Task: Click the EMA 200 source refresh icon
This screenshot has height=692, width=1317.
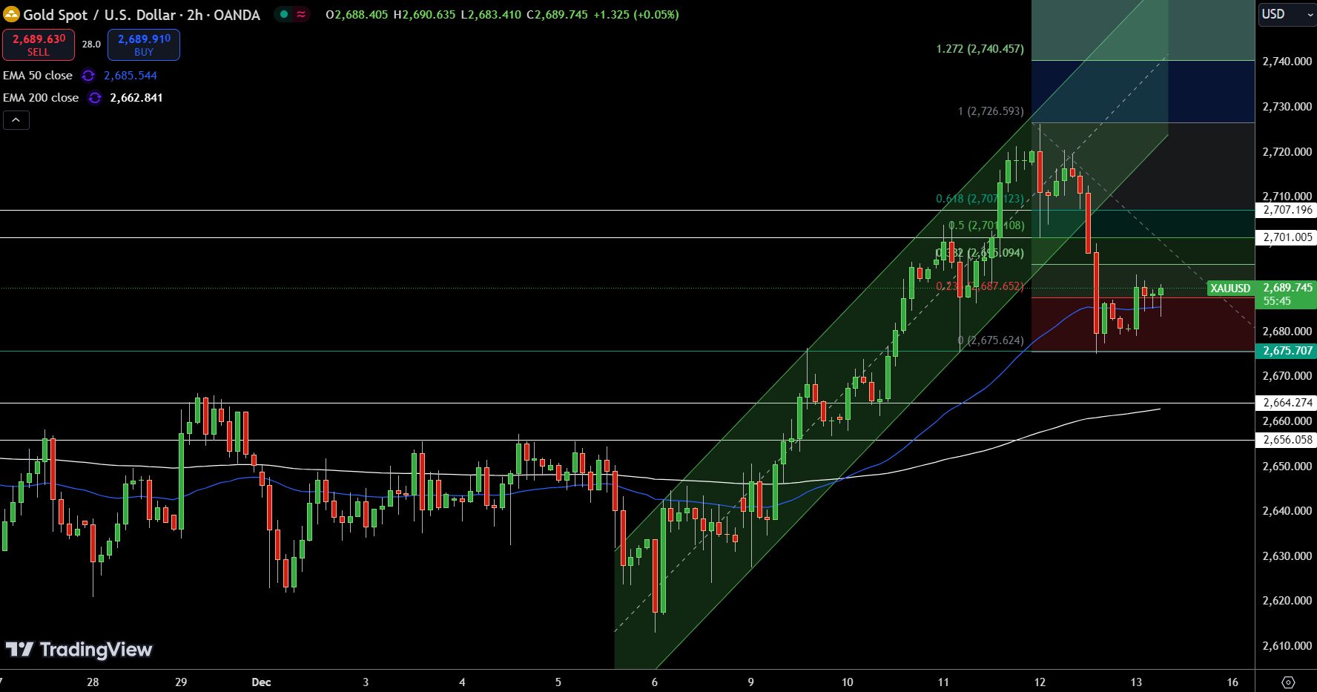Action: tap(94, 98)
